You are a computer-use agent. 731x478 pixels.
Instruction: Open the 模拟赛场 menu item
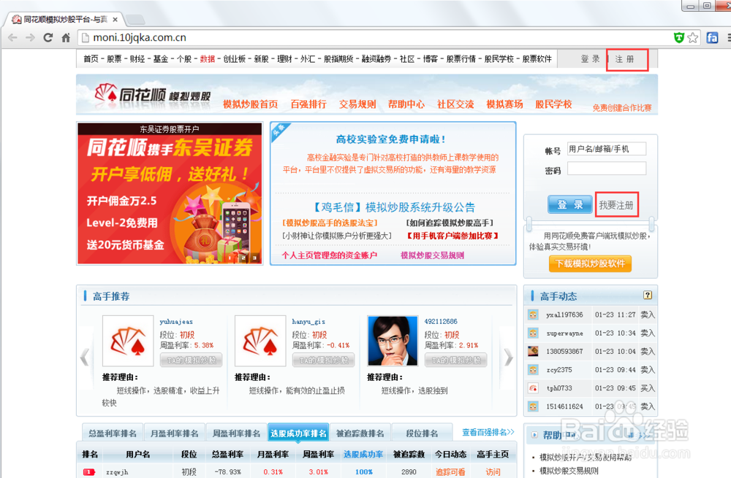point(504,104)
